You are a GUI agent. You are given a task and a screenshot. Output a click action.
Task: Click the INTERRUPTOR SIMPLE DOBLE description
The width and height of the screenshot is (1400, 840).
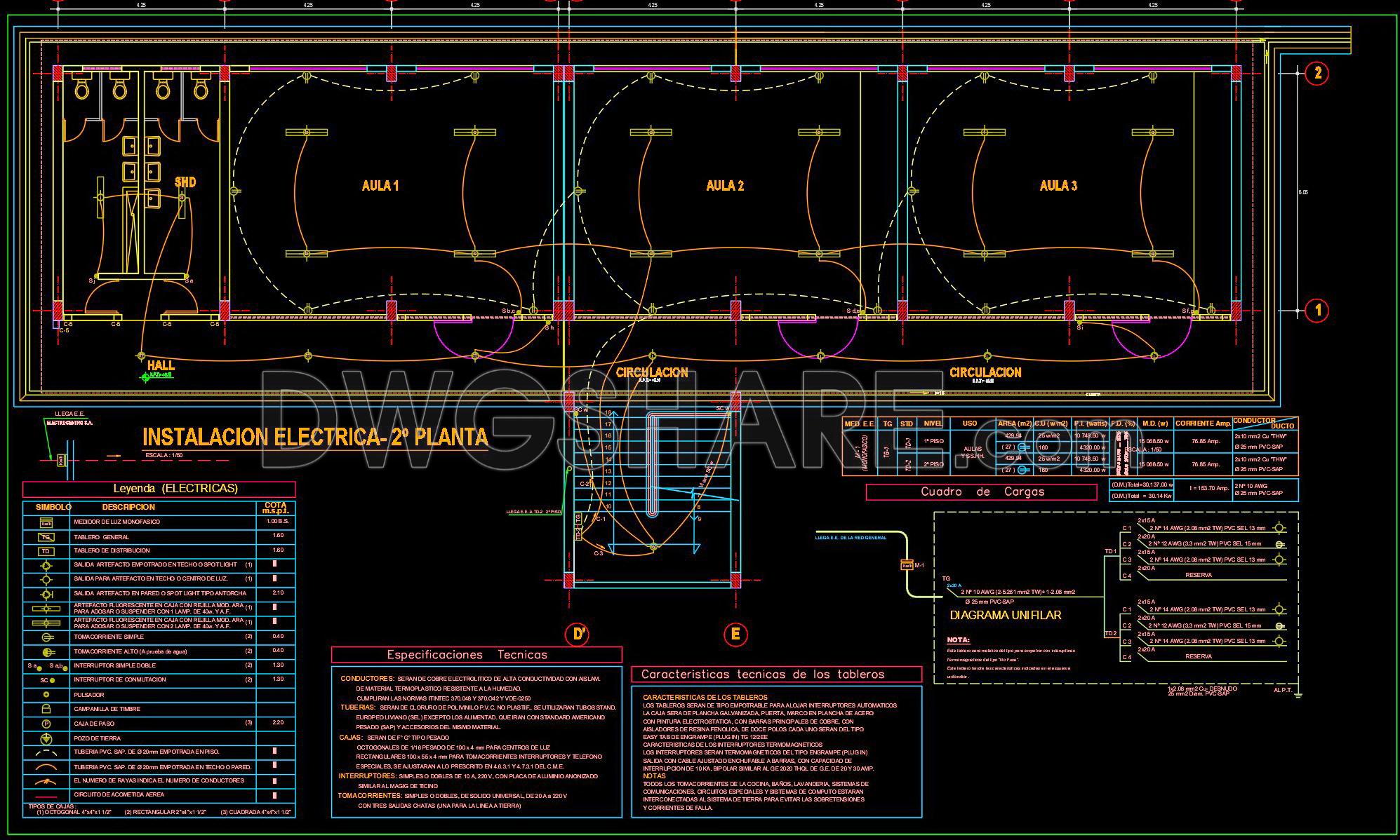tap(115, 665)
